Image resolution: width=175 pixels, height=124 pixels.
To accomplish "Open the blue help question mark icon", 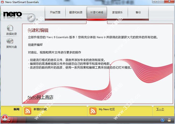I will coord(163,120).
